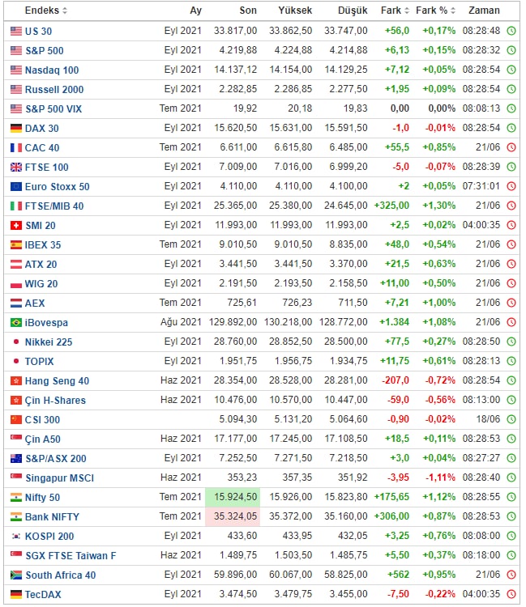Click the green clock icon in the Nikkei 225 row
526x607 pixels.
(x=511, y=342)
